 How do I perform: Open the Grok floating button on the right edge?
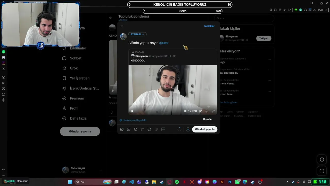322,160
